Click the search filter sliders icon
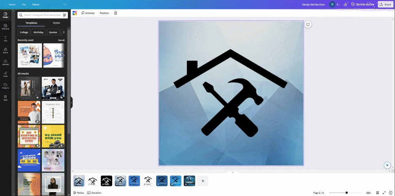The image size is (395, 196). pos(64,15)
